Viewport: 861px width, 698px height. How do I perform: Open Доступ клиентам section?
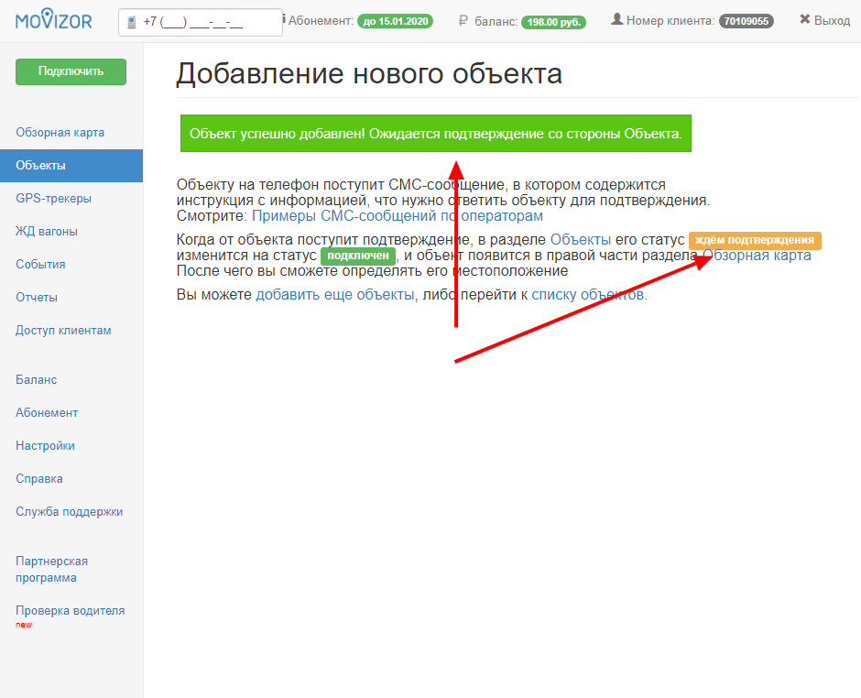click(63, 331)
